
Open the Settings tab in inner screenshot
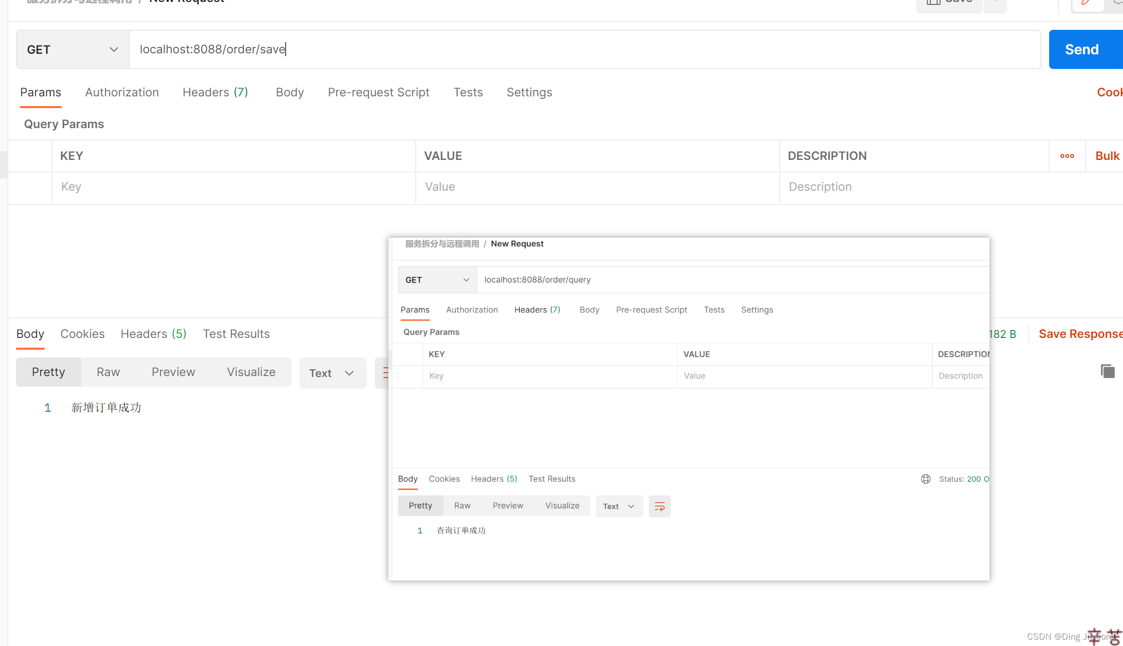[x=757, y=310]
